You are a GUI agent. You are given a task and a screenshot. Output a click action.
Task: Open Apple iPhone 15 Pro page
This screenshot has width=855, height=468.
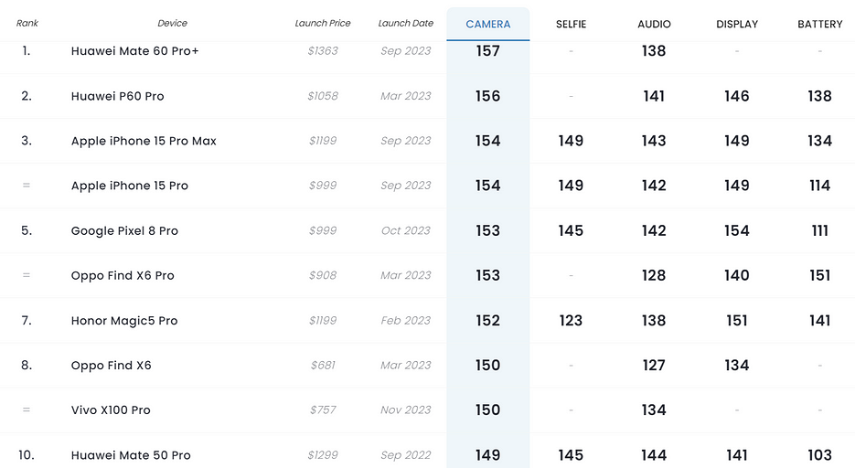point(129,186)
